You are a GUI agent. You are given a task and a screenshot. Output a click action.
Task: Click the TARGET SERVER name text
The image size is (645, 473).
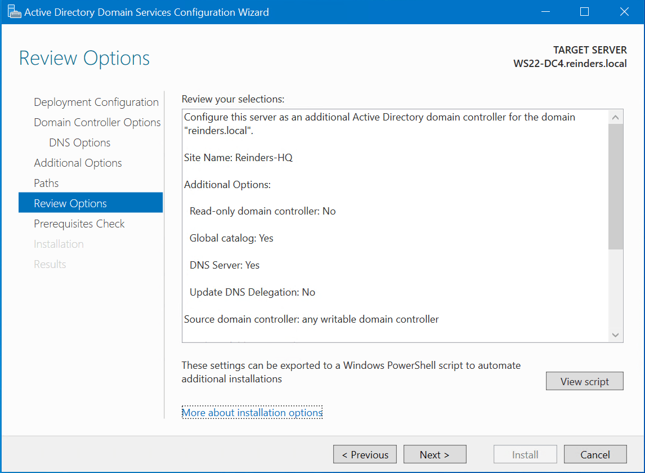570,64
